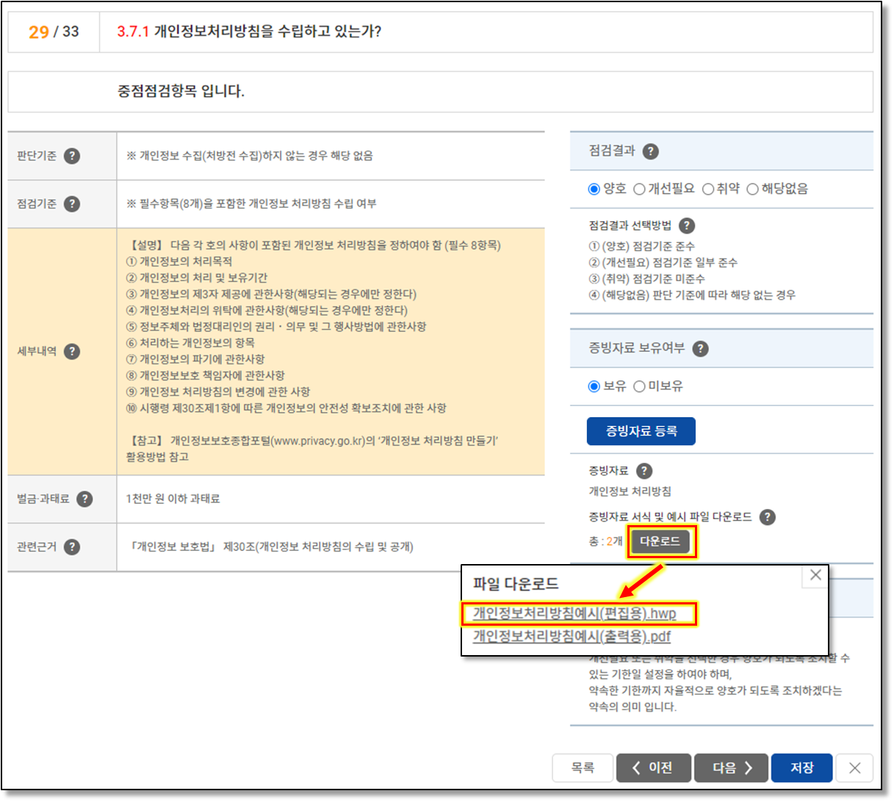This screenshot has width=894, height=802.
Task: Click help icon beside 점검결과 선택방법
Action: pyautogui.click(x=687, y=225)
